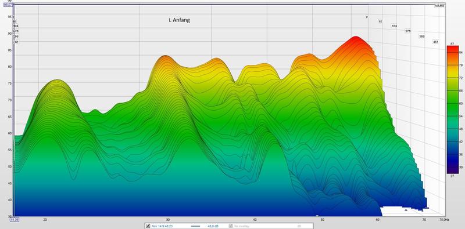The width and height of the screenshot is (465, 229).
Task: Click the 92 time axis label on right
Action: pos(381,21)
